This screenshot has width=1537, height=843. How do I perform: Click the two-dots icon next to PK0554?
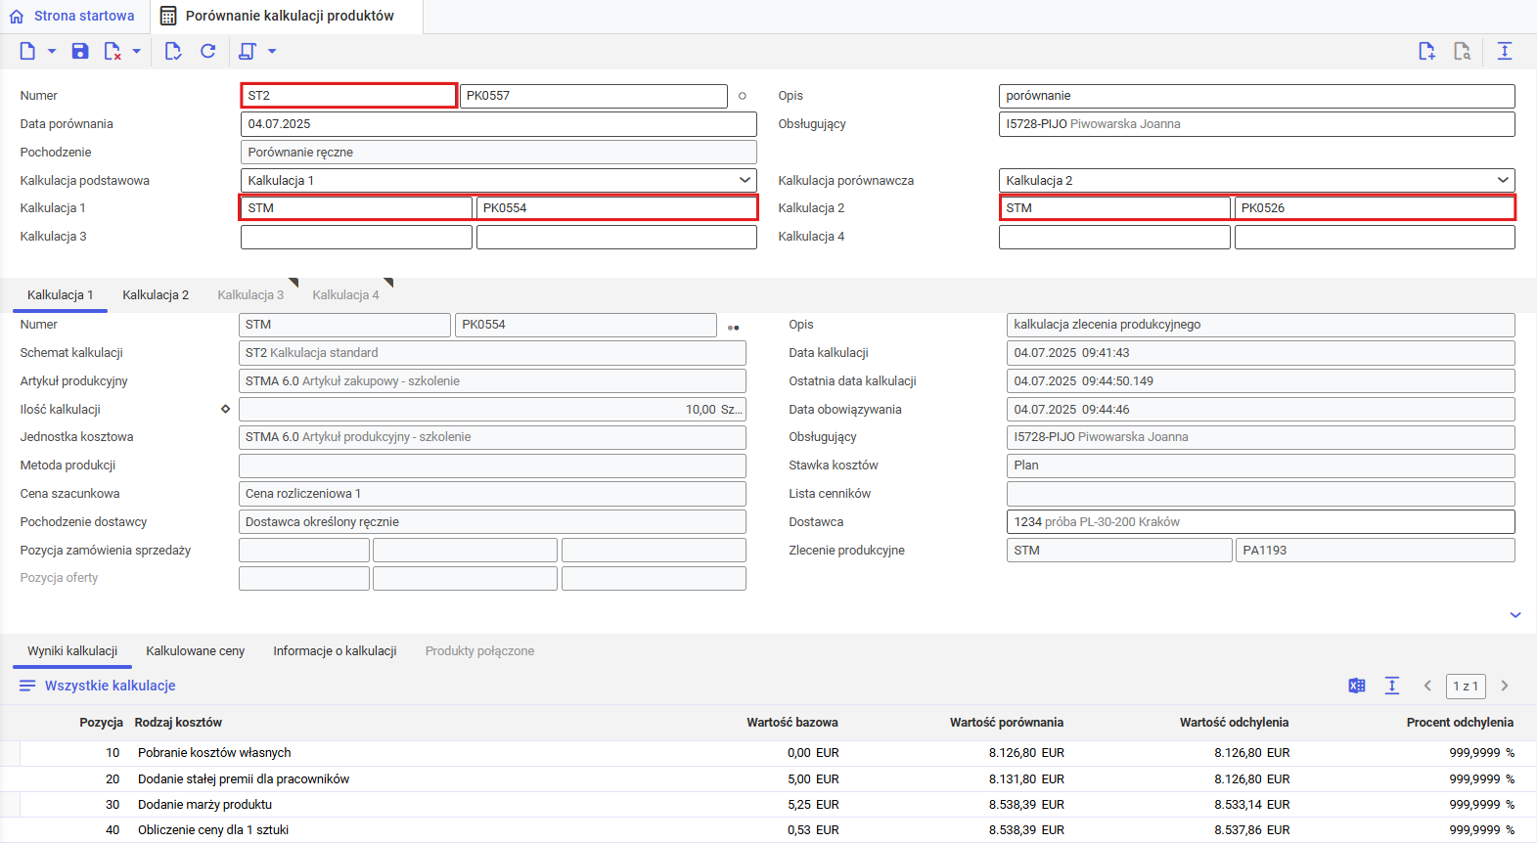(x=734, y=328)
